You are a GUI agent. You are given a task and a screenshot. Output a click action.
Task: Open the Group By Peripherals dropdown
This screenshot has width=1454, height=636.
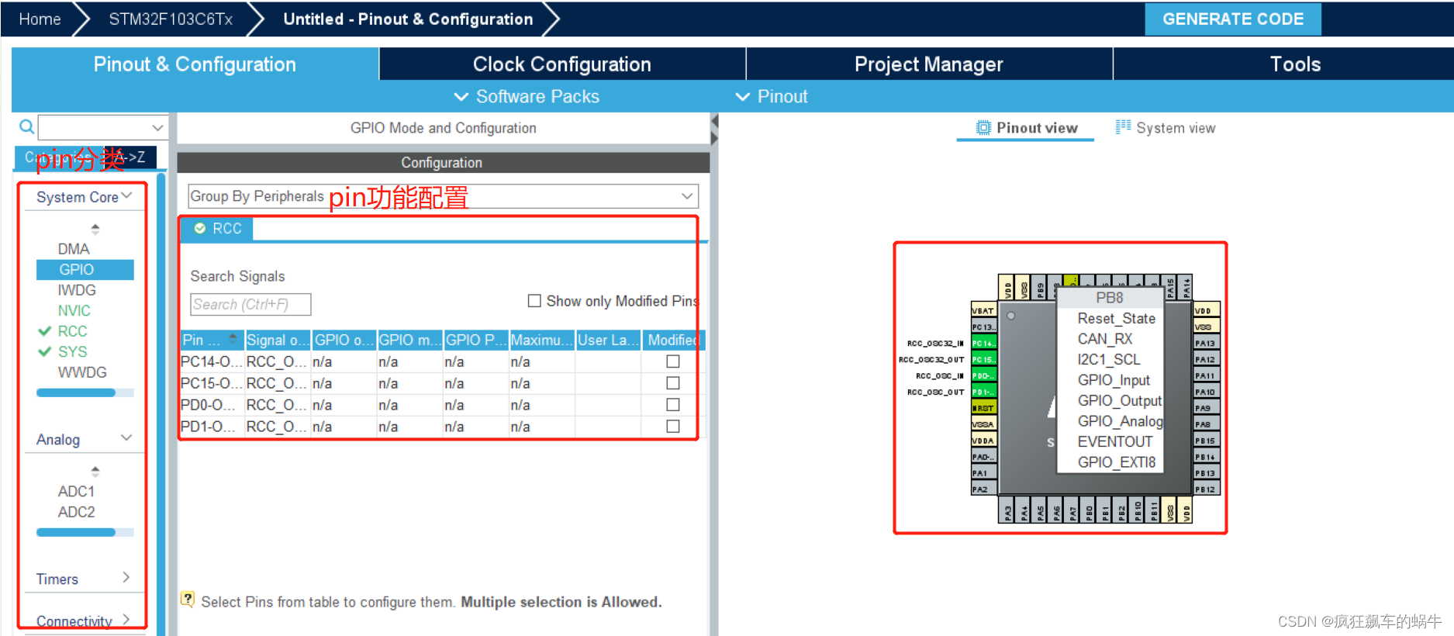(443, 196)
